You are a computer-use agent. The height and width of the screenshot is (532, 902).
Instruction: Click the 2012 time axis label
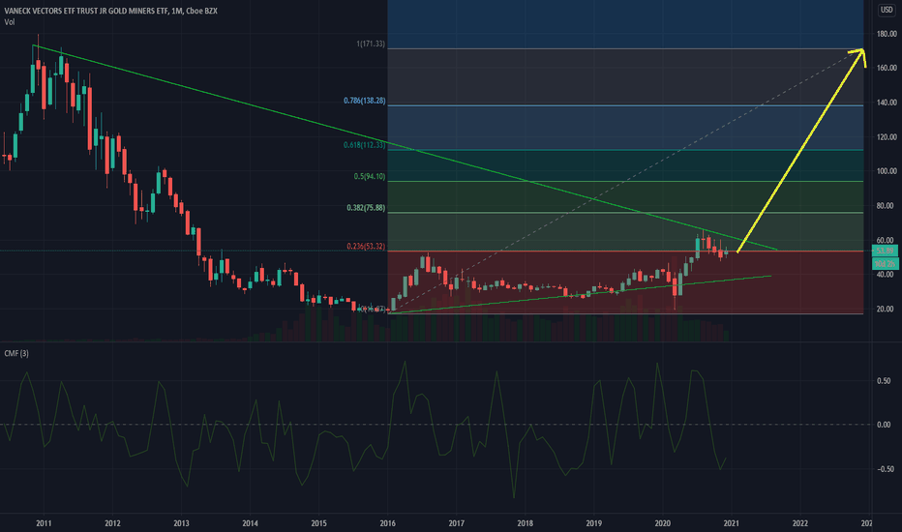coord(112,523)
